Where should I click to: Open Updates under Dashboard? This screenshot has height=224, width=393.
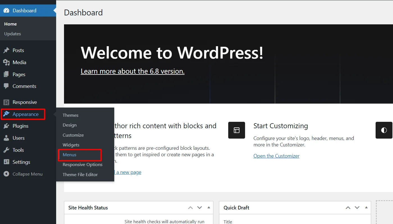[13, 34]
